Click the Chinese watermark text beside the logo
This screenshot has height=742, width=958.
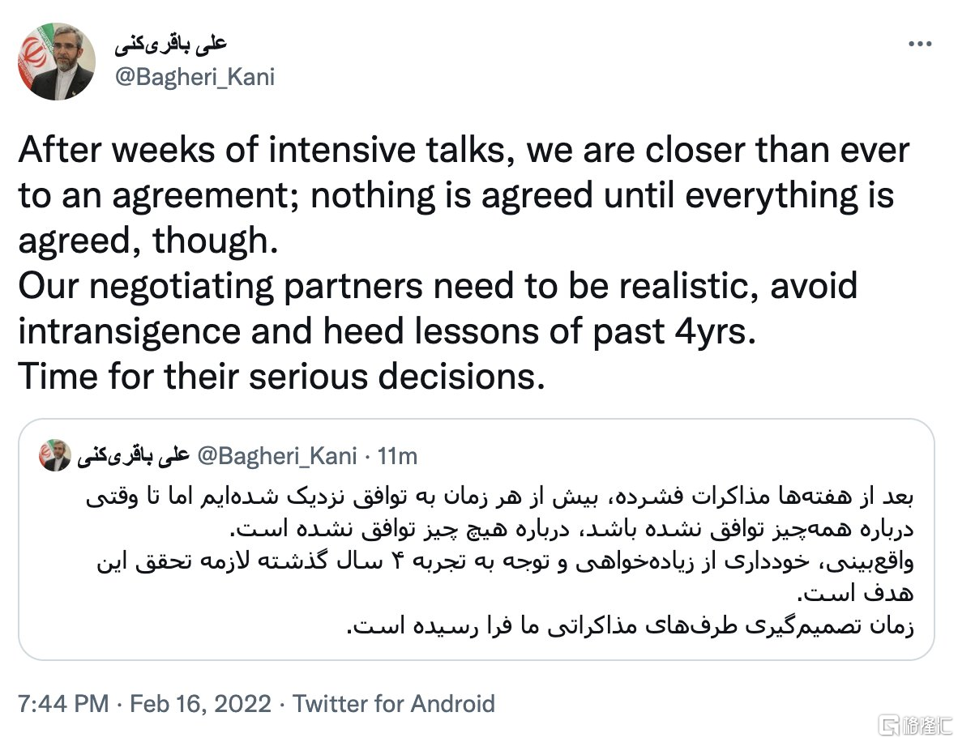coord(926,725)
